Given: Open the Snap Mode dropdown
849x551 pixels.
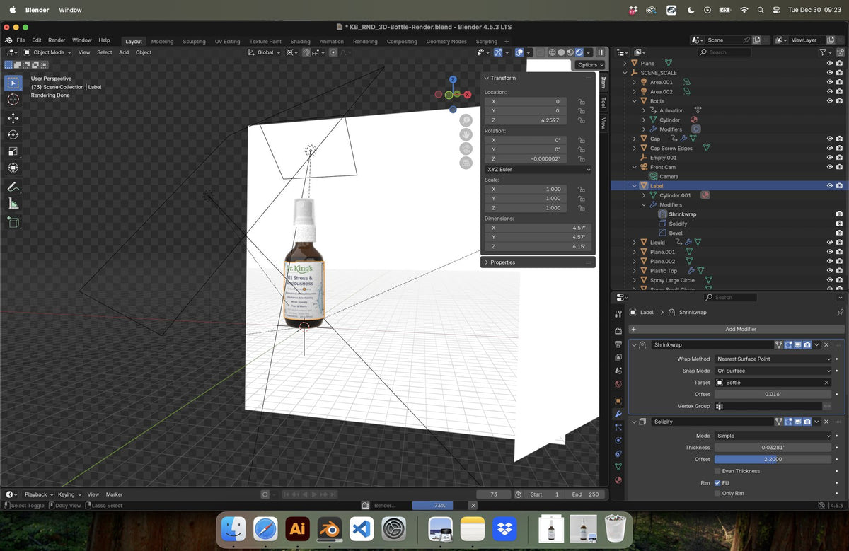Looking at the screenshot, I should [773, 371].
